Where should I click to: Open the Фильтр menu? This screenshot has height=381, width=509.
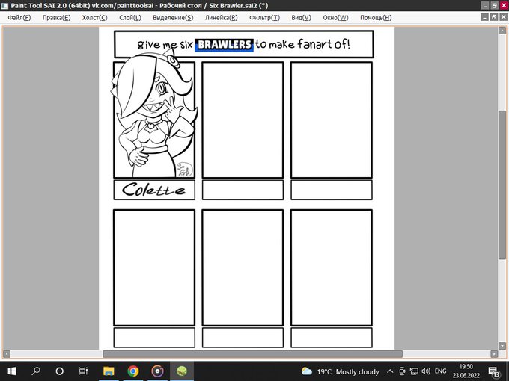point(264,18)
